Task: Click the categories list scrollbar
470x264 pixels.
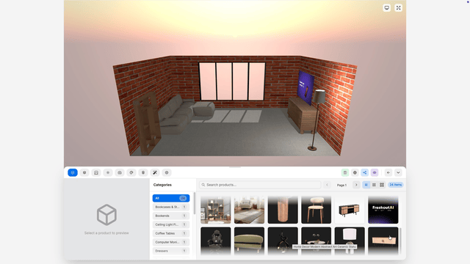Action: 194,204
